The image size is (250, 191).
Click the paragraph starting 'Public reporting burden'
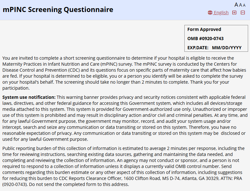tap(123, 166)
